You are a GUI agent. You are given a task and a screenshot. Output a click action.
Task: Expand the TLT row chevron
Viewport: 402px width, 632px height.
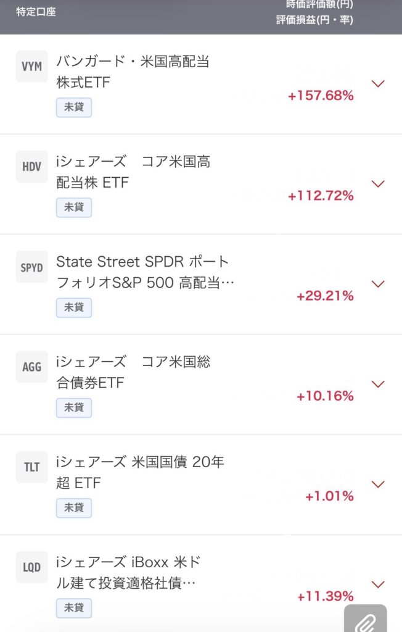tap(379, 484)
